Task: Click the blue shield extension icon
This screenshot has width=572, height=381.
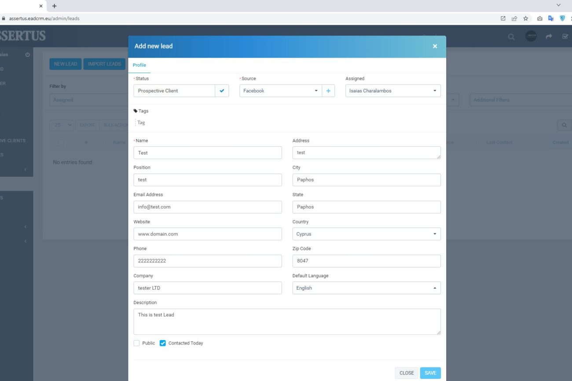Action: [x=562, y=18]
